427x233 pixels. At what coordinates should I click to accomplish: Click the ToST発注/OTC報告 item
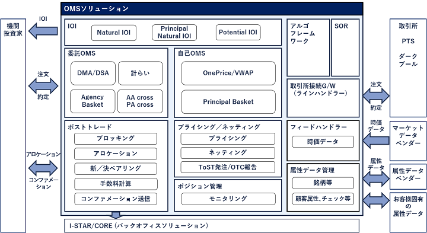tap(228, 167)
